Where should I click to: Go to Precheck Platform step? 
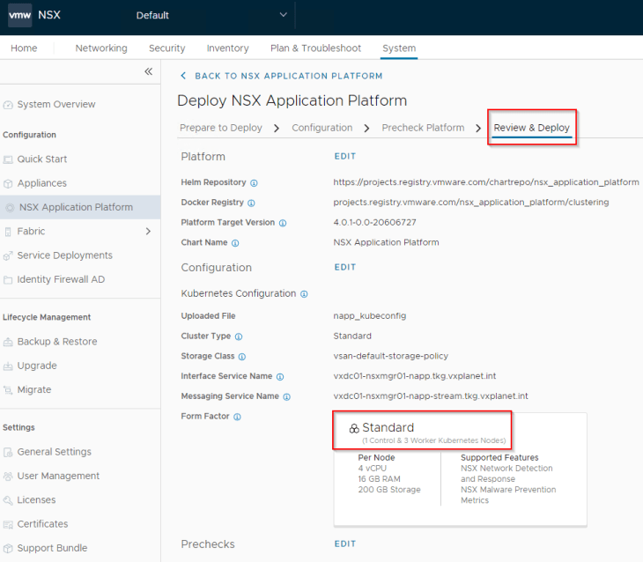coord(423,128)
